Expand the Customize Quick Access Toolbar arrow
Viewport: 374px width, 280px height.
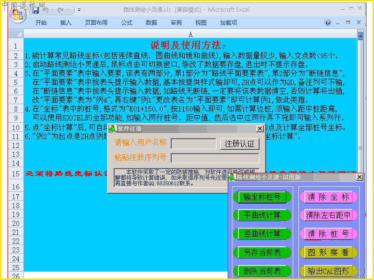pos(79,10)
